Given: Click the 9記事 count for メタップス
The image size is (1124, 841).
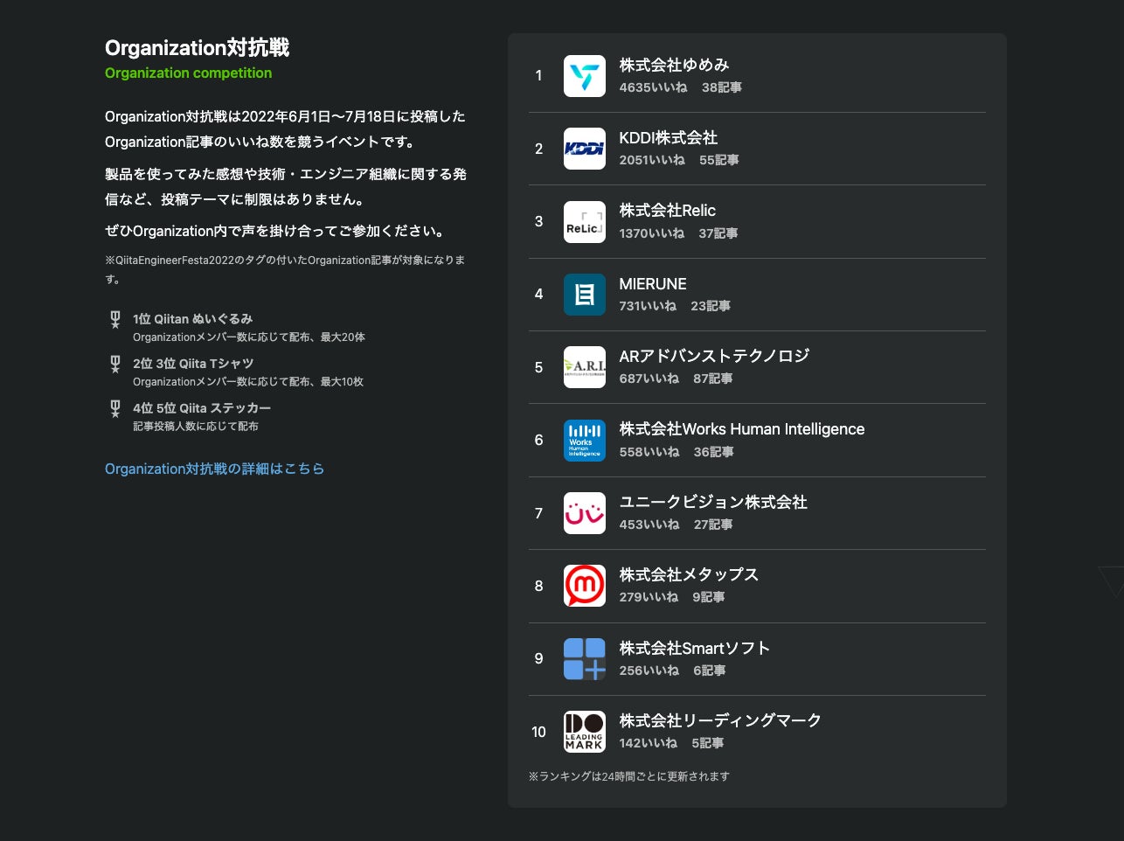Looking at the screenshot, I should pyautogui.click(x=709, y=597).
